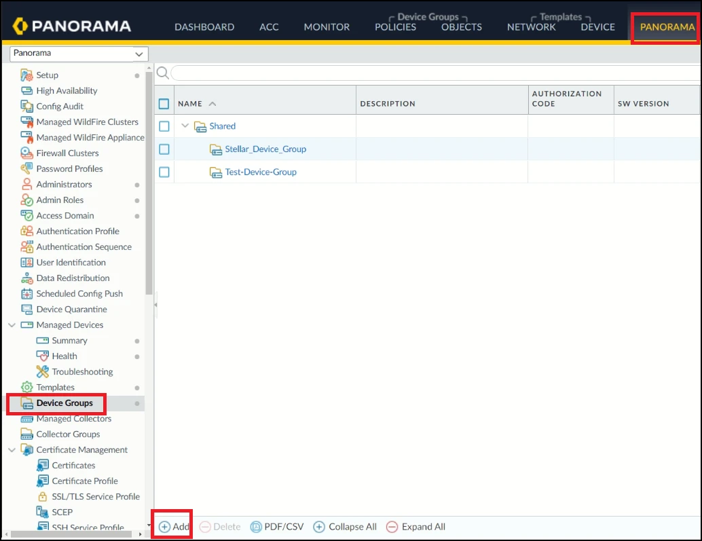The image size is (702, 541).
Task: Check the Stellar_Device_Group row checkbox
Action: [x=164, y=149]
